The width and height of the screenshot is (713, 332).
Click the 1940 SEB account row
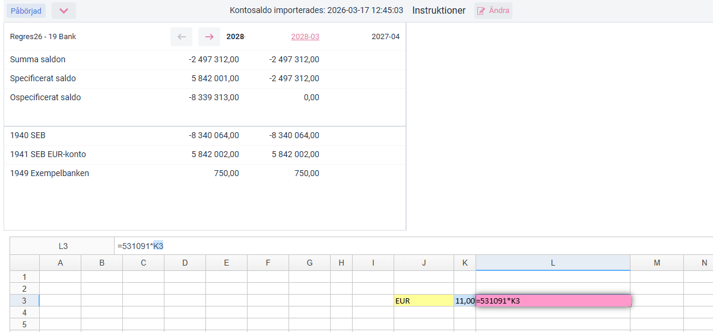28,135
